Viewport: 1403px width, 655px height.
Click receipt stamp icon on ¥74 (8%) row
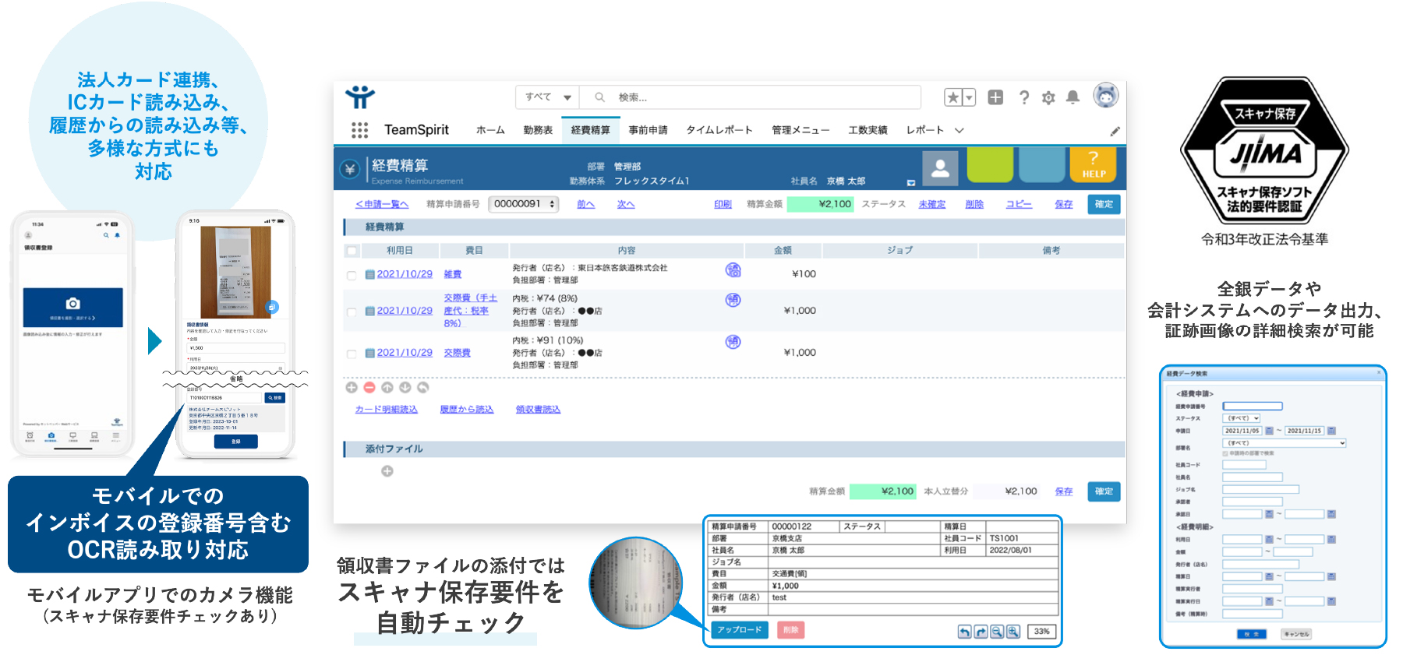733,300
